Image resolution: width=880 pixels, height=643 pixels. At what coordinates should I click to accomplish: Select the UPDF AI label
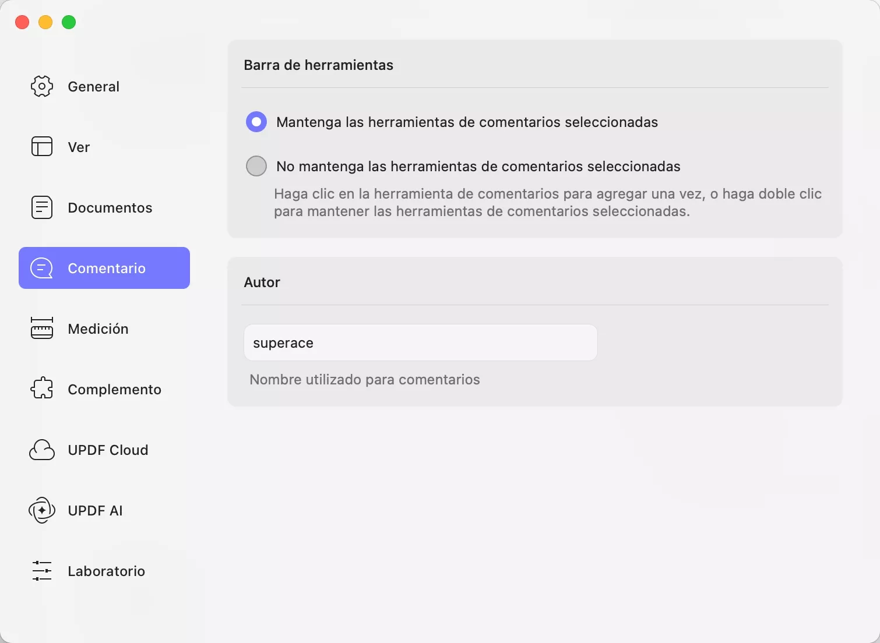(x=96, y=511)
